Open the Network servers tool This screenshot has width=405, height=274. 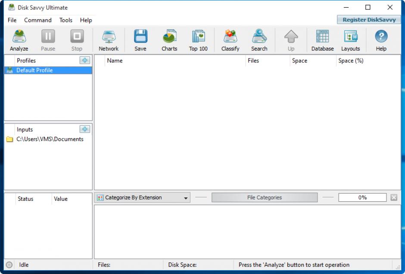(109, 36)
